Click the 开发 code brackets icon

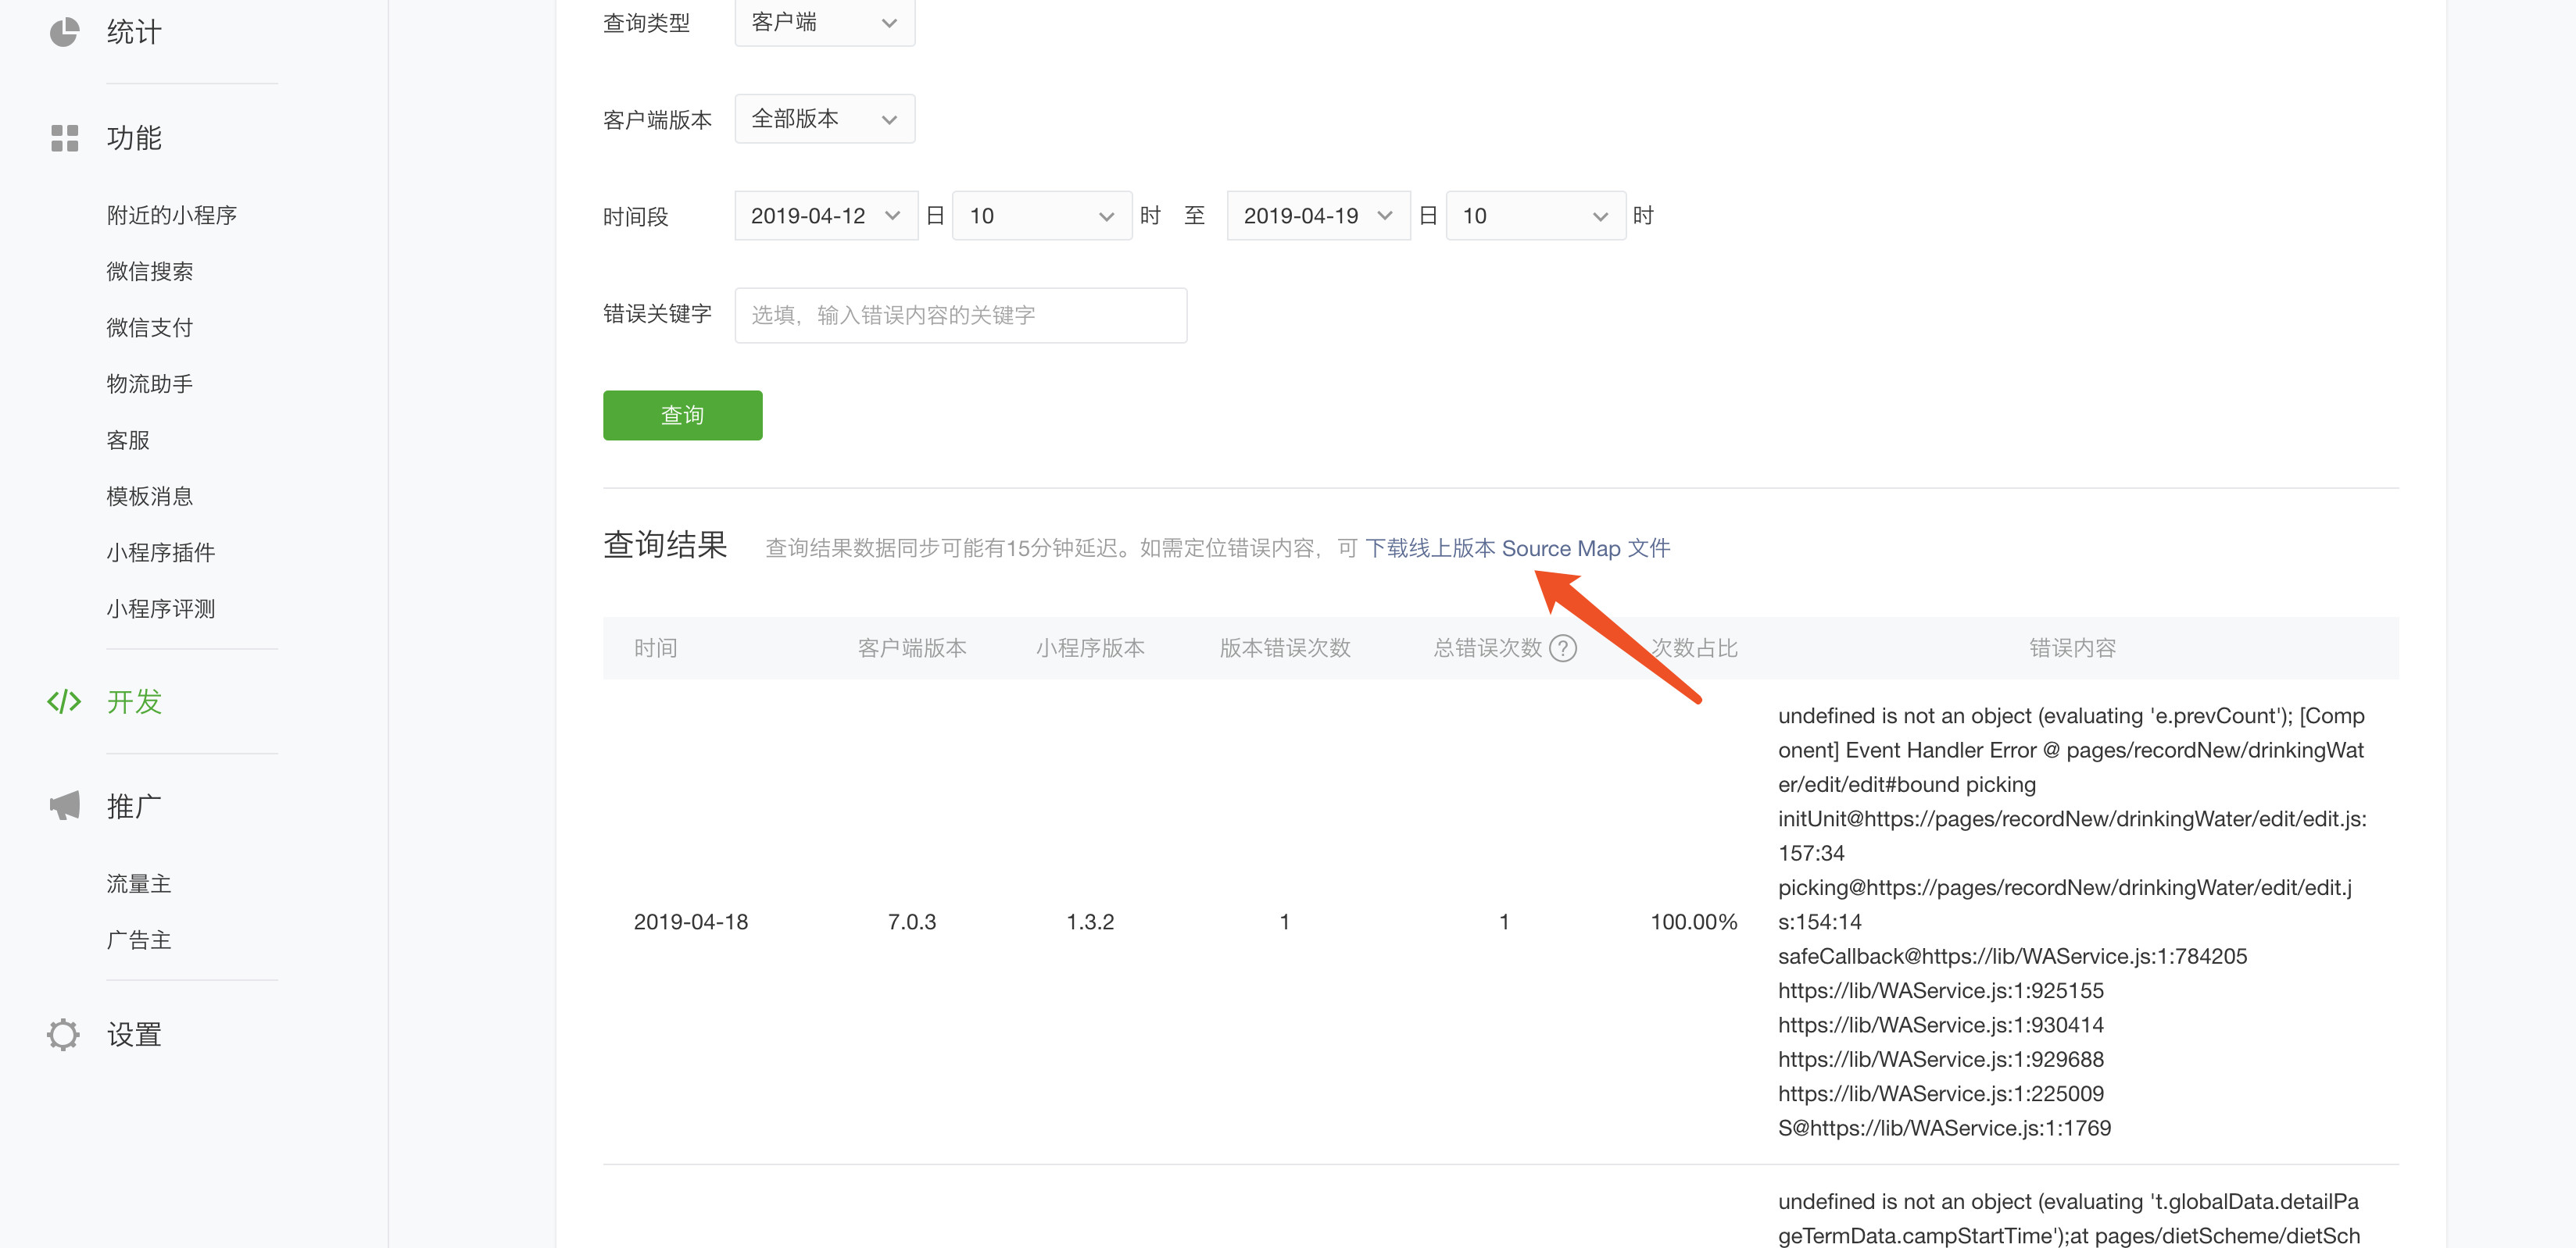point(64,701)
